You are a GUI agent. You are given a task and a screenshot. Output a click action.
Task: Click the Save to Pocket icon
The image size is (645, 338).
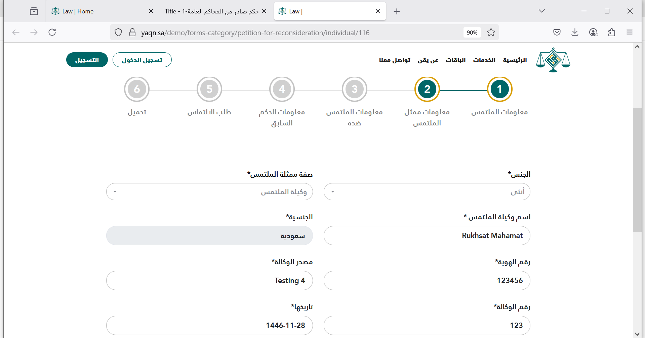click(557, 33)
